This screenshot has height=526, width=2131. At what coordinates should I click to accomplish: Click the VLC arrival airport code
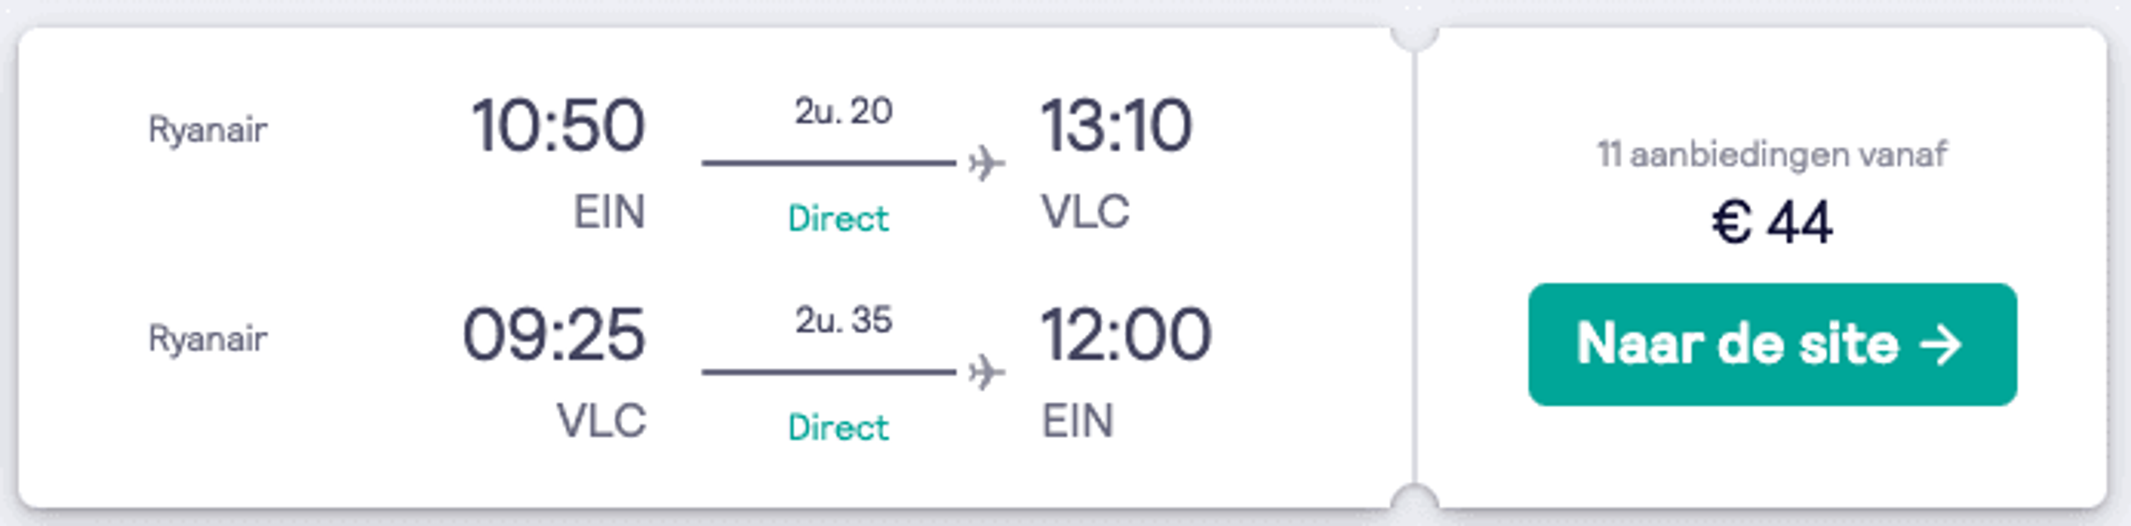(x=1085, y=213)
